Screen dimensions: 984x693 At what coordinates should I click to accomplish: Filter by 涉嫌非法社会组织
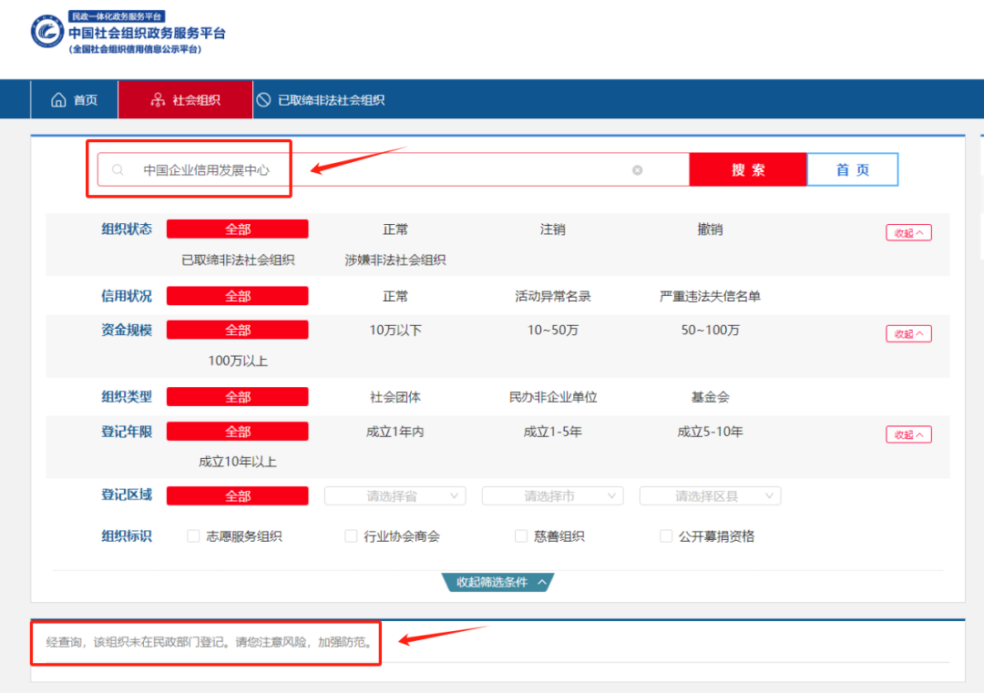[395, 260]
